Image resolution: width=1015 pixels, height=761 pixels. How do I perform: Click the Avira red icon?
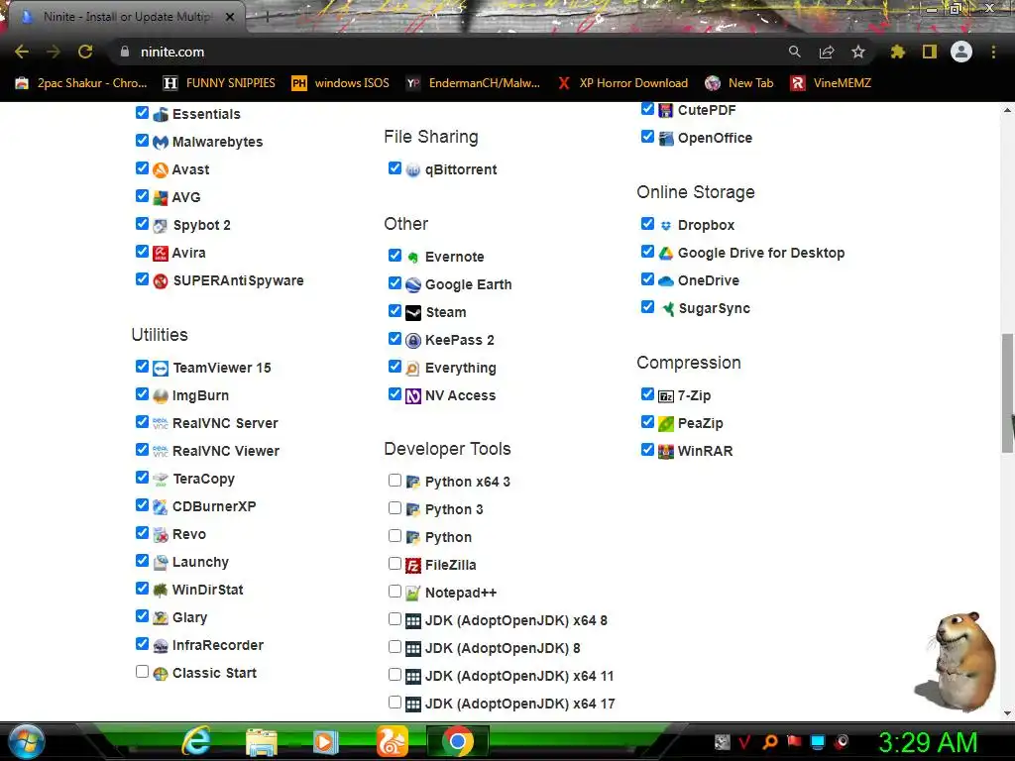coord(160,253)
